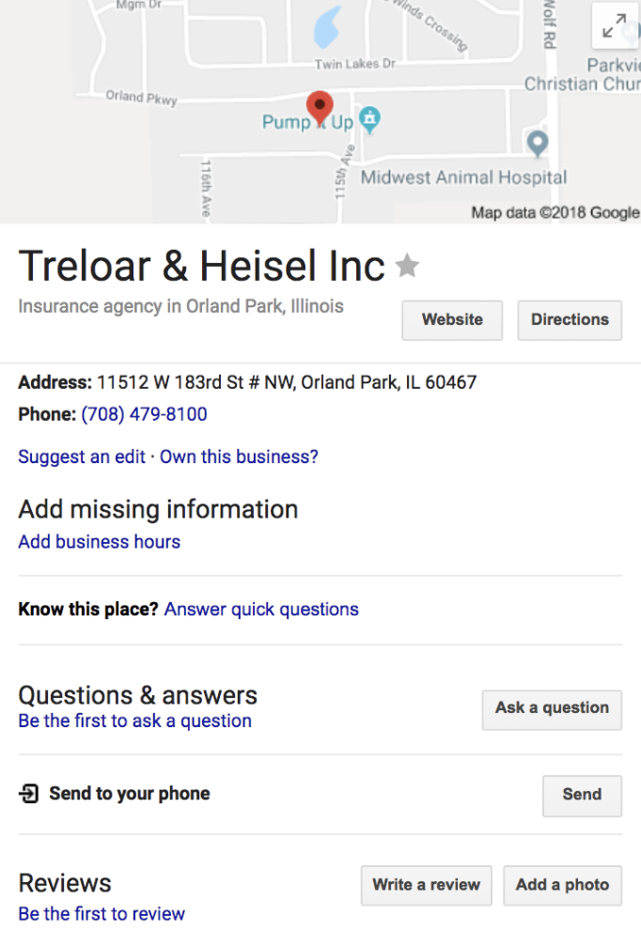Answer quick questions about this place
This screenshot has width=641, height=947.
[x=260, y=609]
